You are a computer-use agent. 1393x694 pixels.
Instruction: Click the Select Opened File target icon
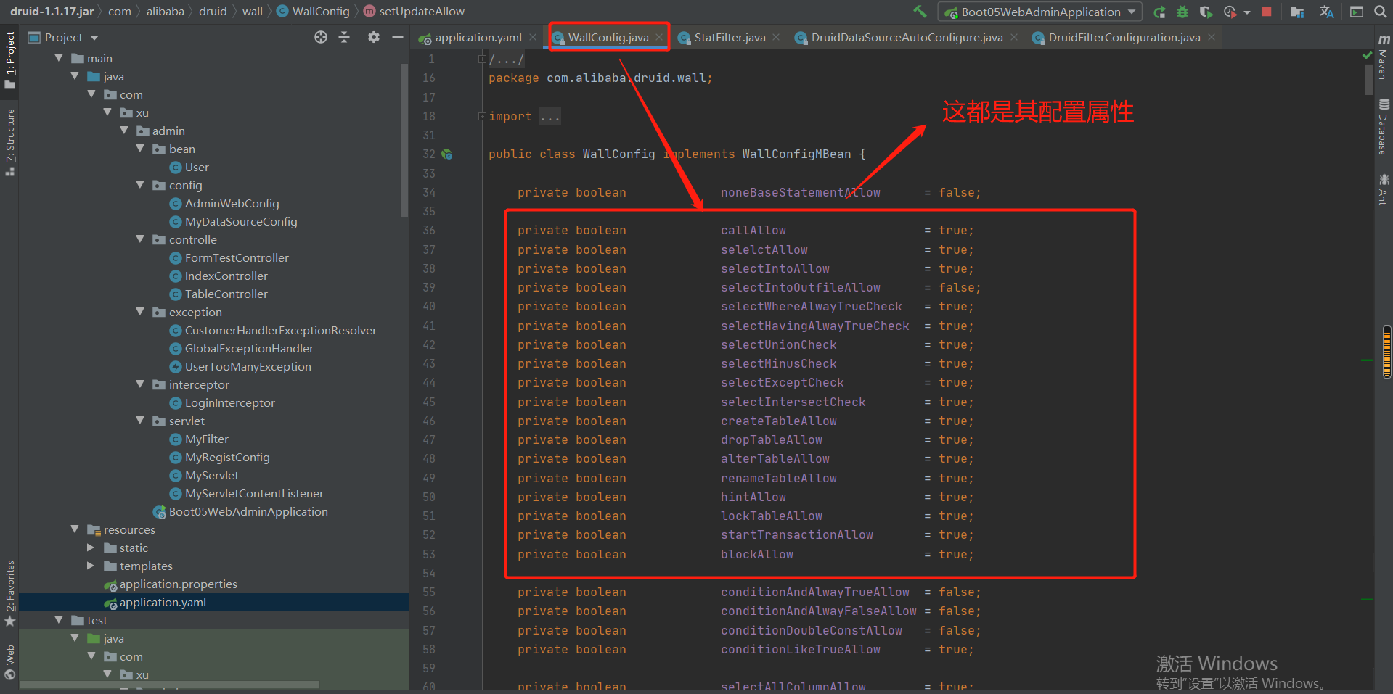[321, 37]
